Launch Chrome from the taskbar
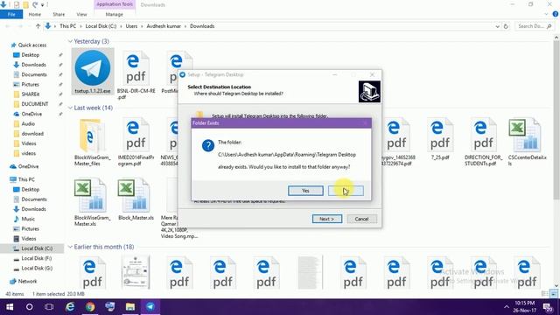 click(x=90, y=307)
